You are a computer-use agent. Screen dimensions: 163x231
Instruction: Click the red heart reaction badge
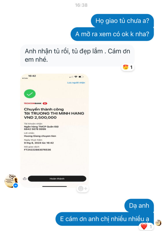point(147,226)
